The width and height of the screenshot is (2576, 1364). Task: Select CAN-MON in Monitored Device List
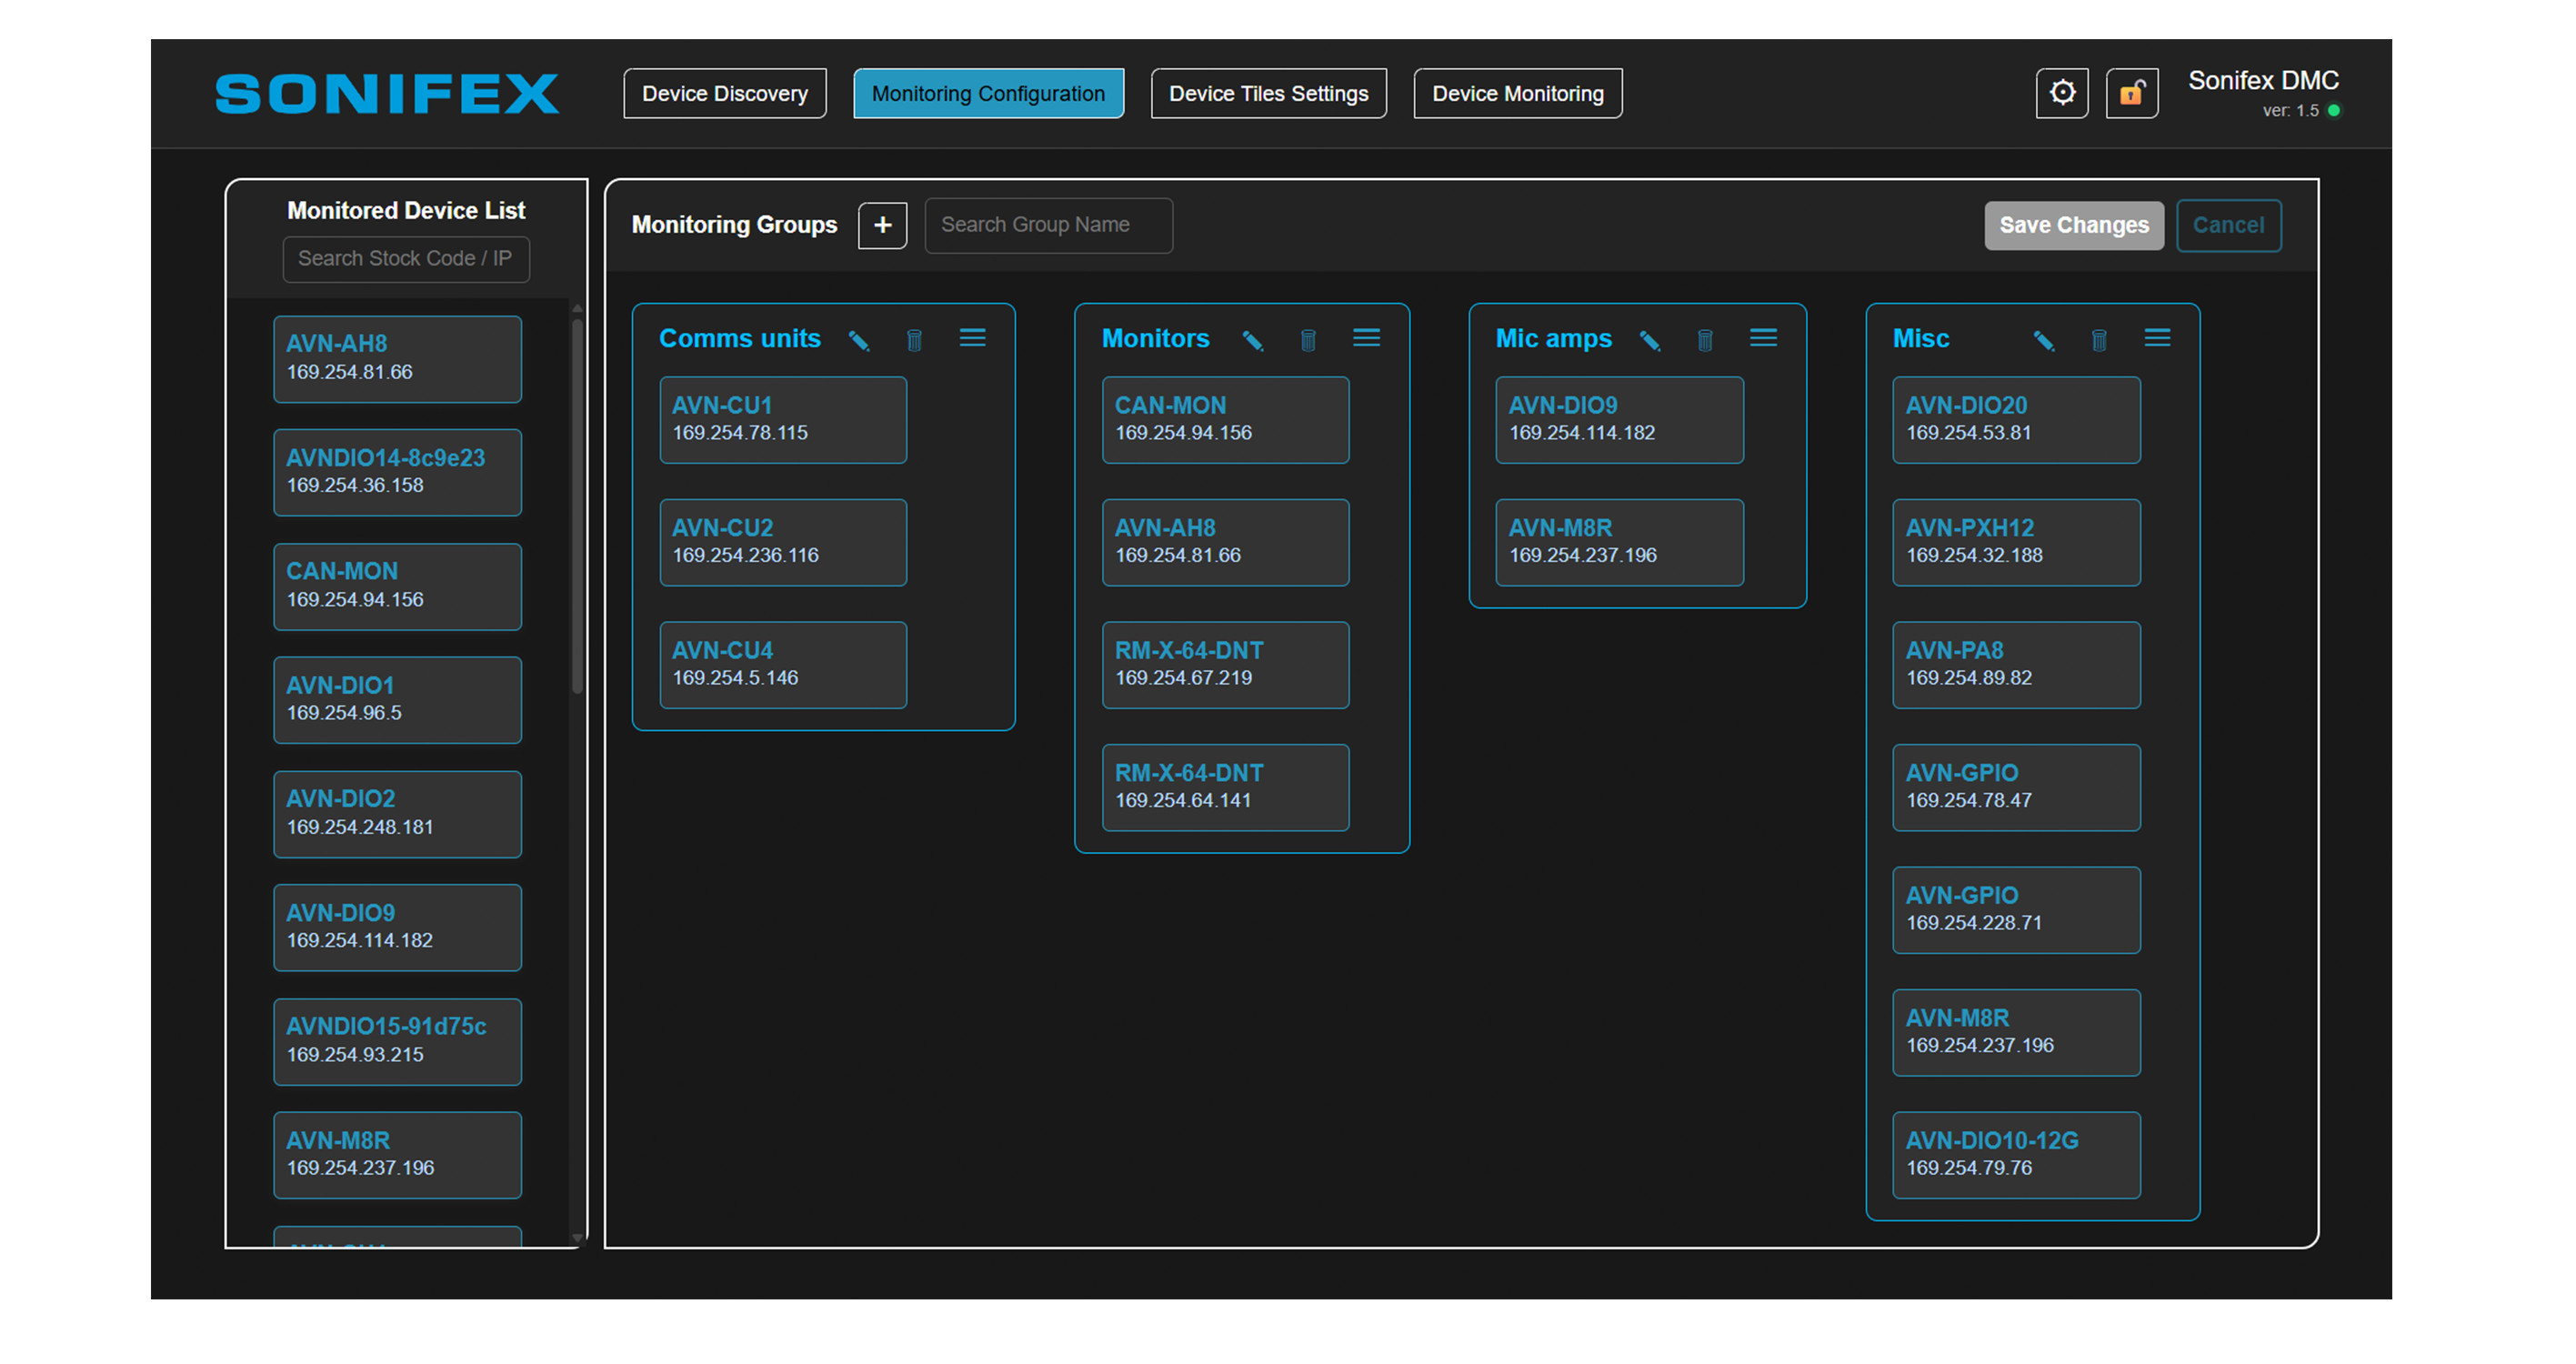(x=397, y=586)
